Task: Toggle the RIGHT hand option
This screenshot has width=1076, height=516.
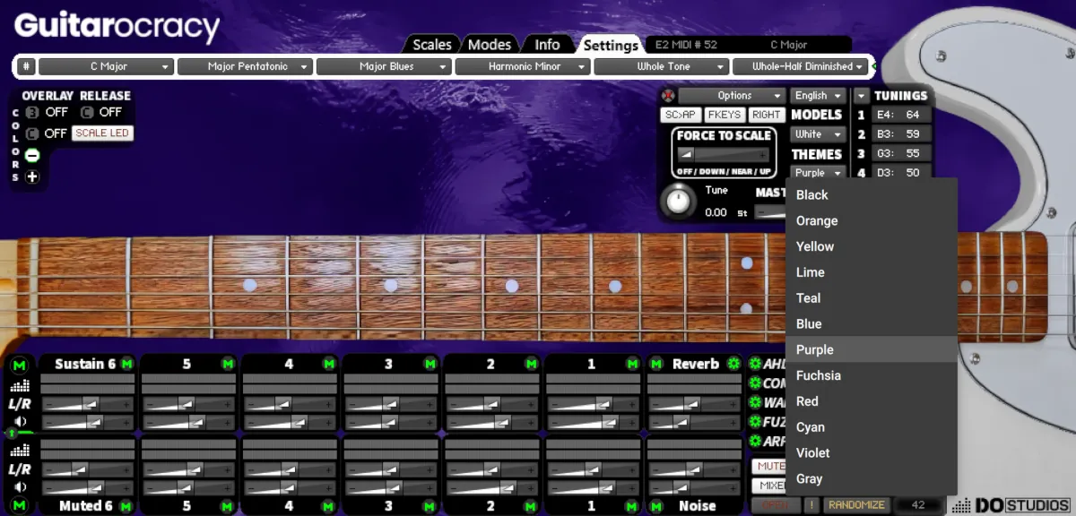Action: [767, 115]
